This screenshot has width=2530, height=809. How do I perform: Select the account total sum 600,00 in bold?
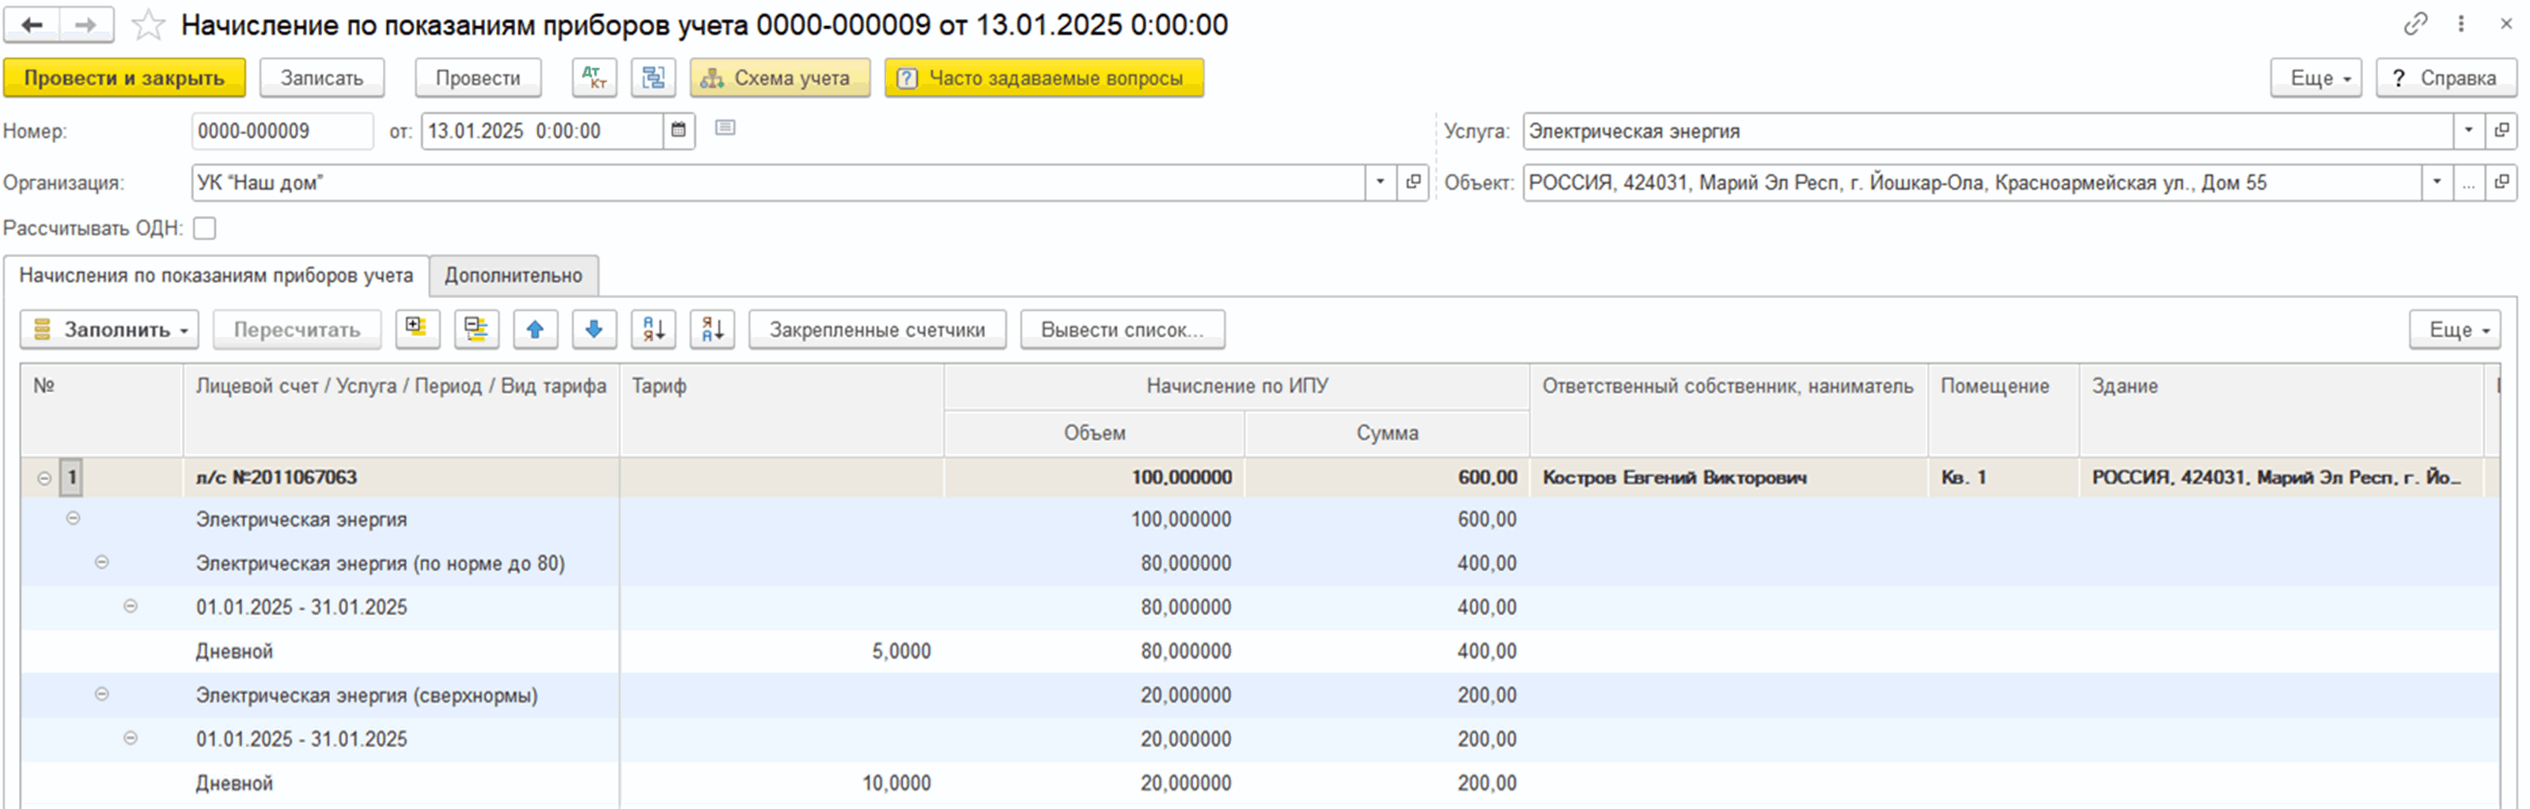click(1487, 477)
